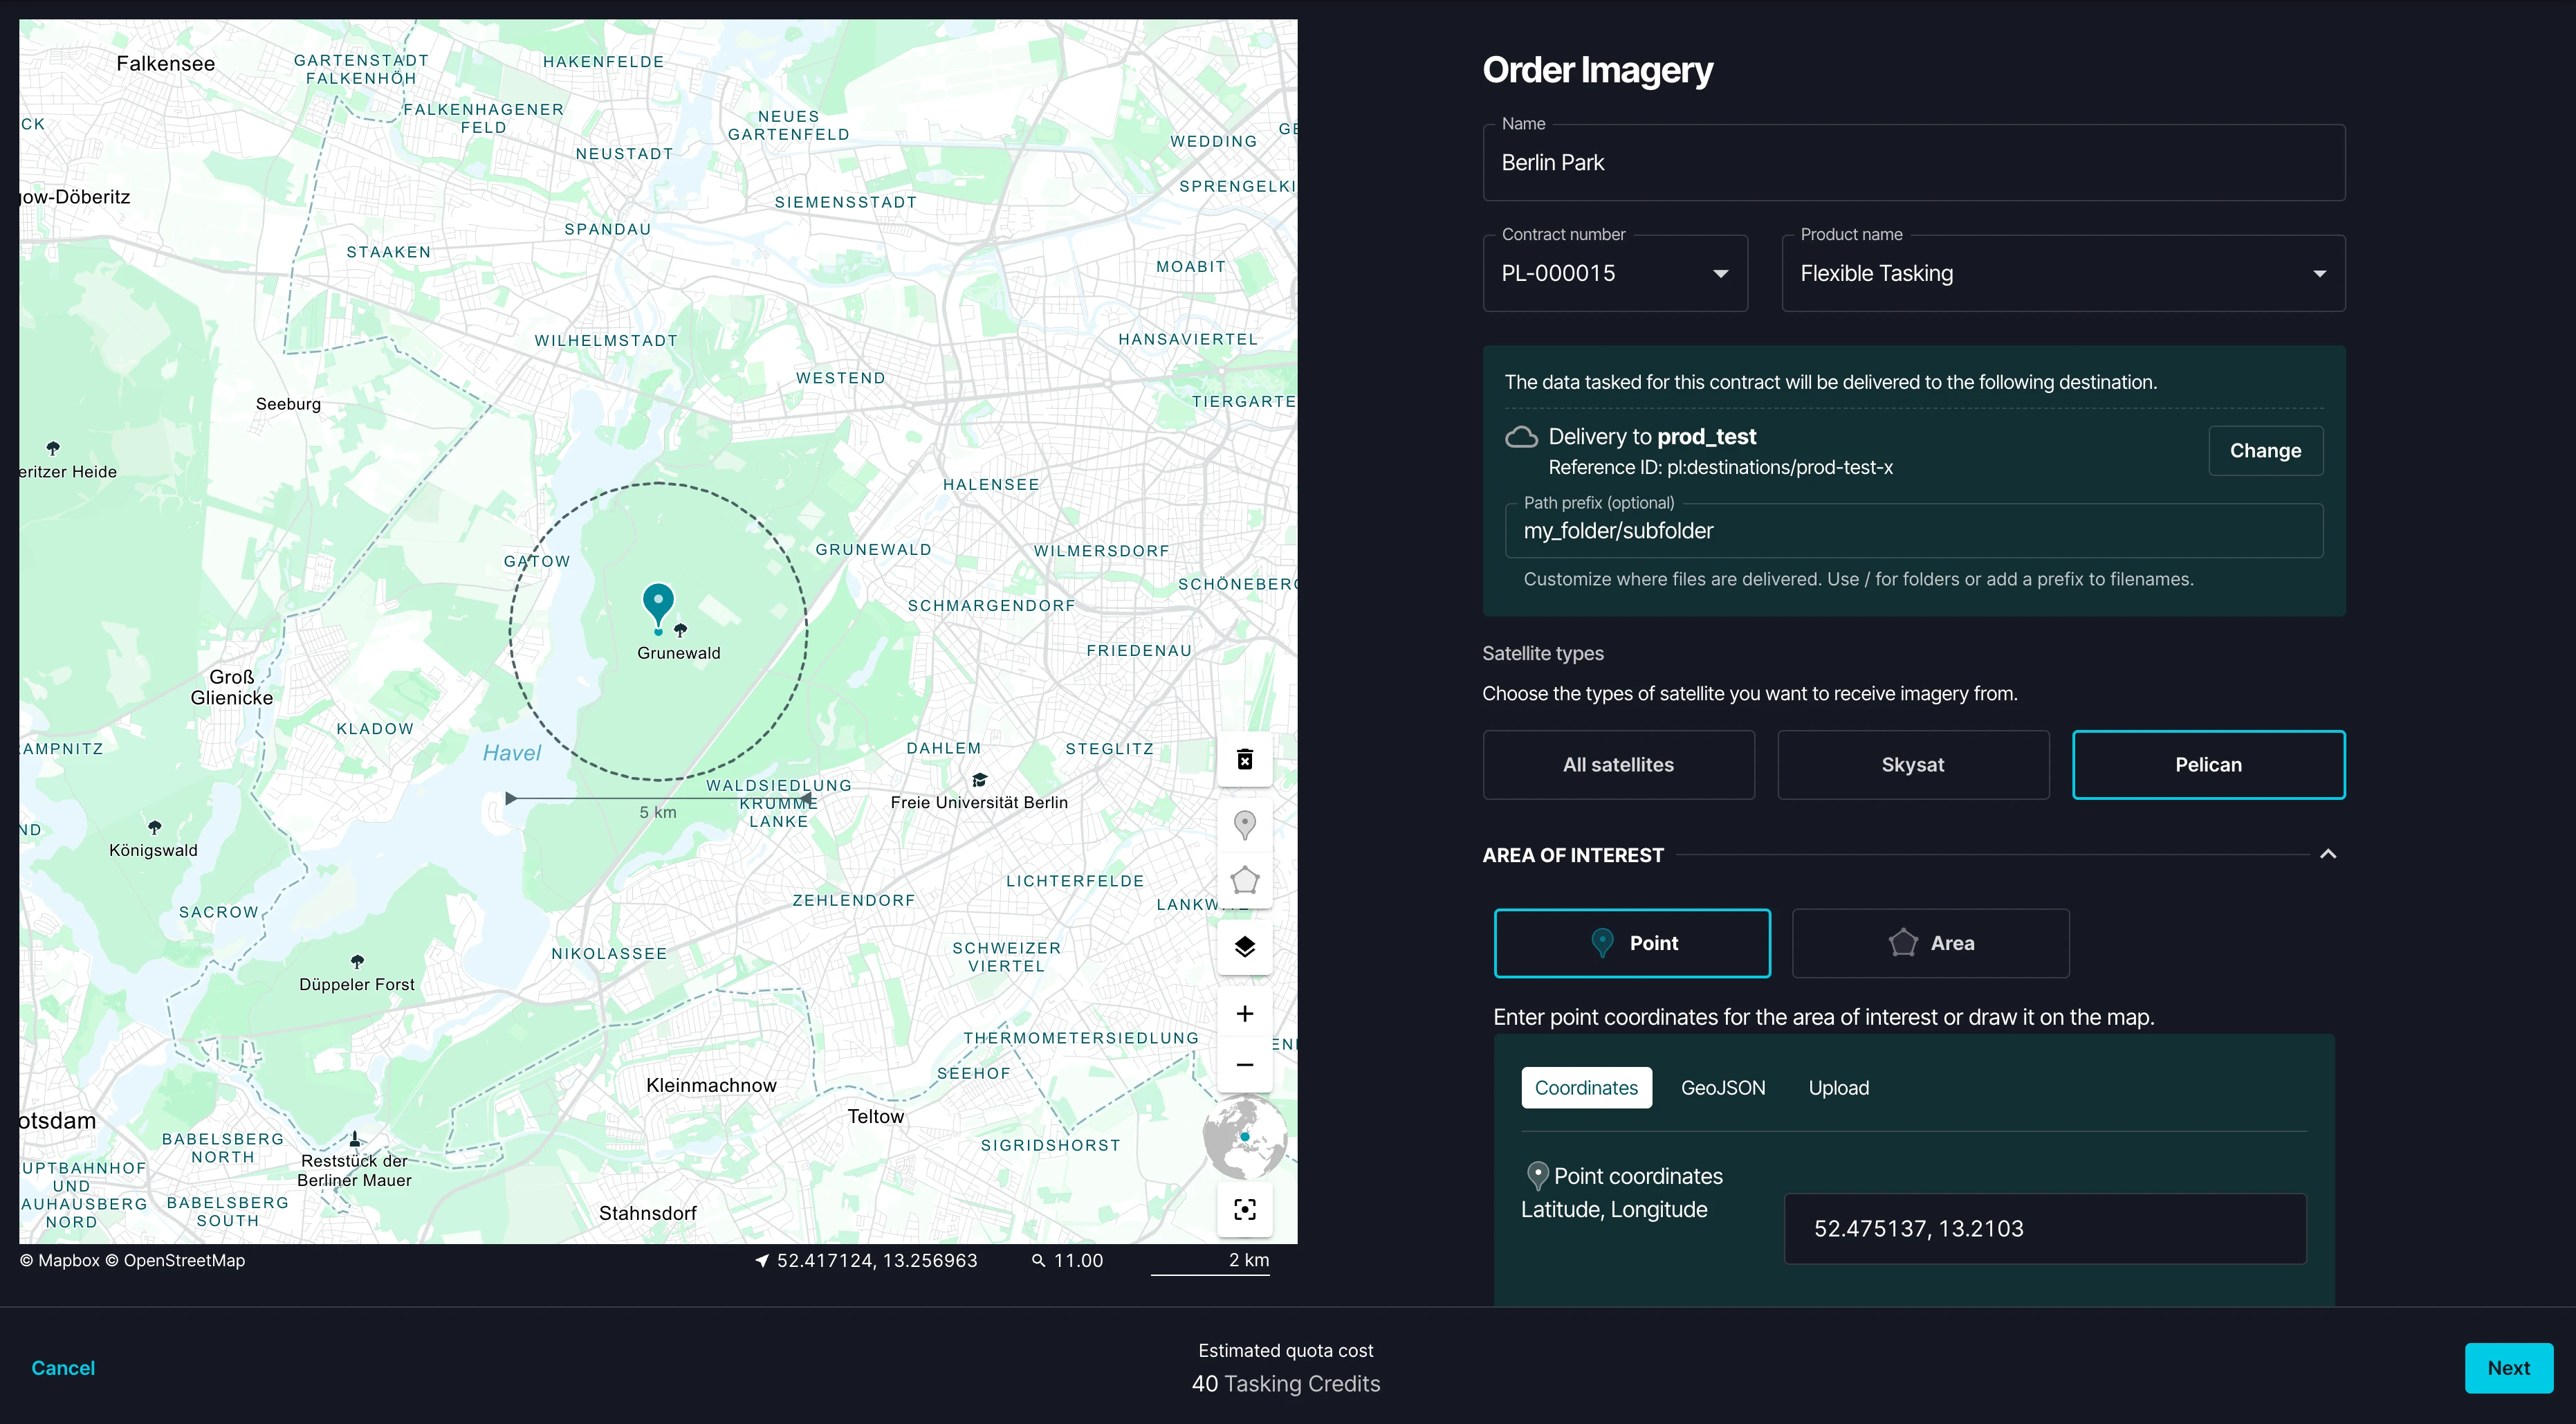Click the Stahnsdorf map label
2576x1424 pixels.
(x=647, y=1214)
